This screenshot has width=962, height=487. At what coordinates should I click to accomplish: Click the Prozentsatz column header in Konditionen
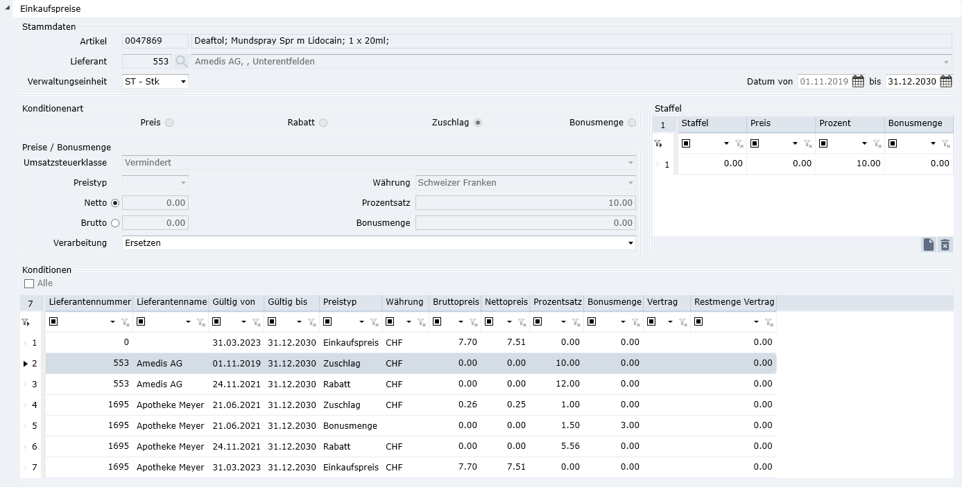point(557,302)
